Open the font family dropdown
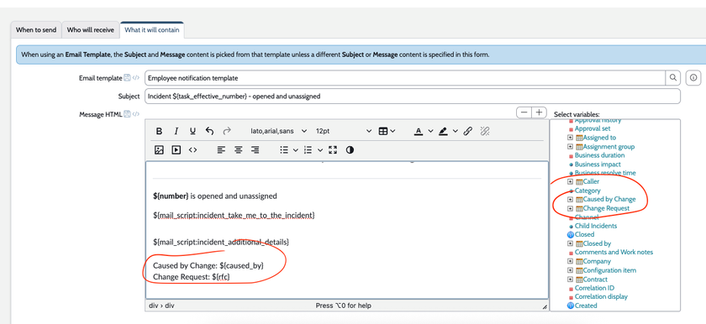This screenshot has height=324, width=706. [x=278, y=131]
